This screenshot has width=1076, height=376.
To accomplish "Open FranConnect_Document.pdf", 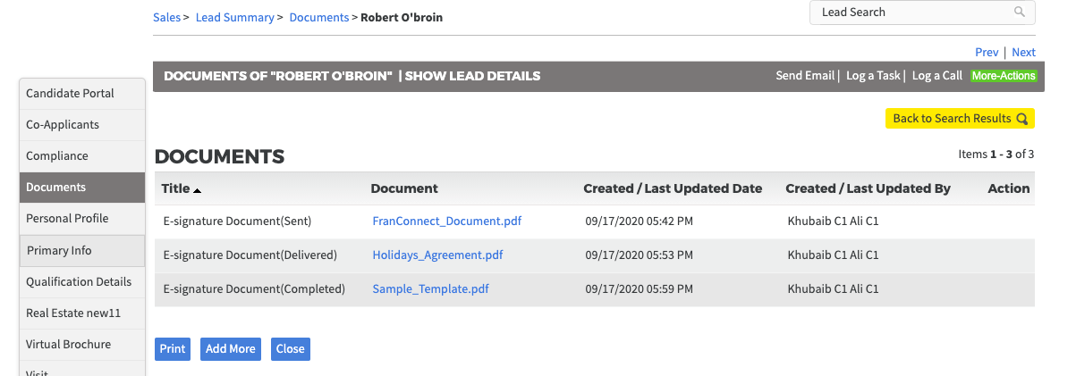I will 447,221.
